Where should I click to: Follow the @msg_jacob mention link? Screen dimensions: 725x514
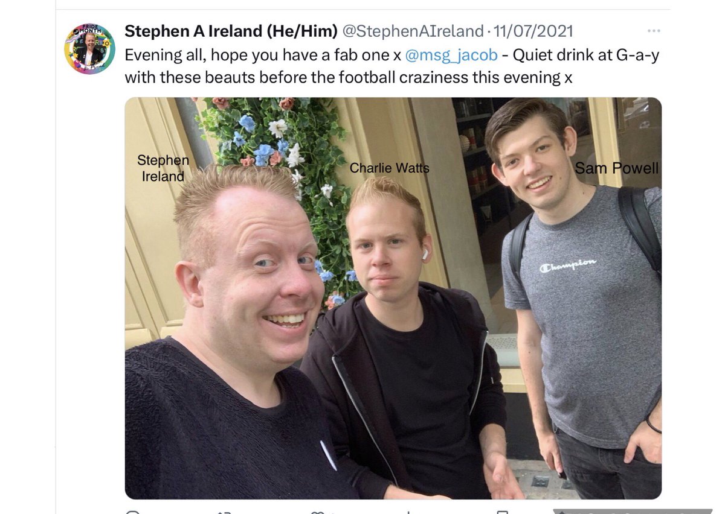(451, 55)
